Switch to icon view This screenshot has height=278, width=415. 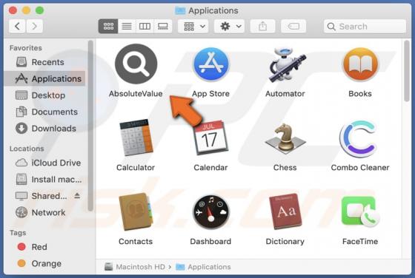[108, 26]
